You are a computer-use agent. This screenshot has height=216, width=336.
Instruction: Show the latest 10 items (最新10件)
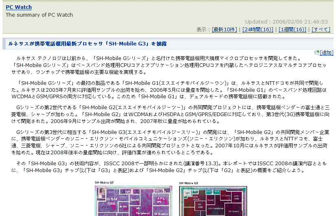tap(224, 30)
